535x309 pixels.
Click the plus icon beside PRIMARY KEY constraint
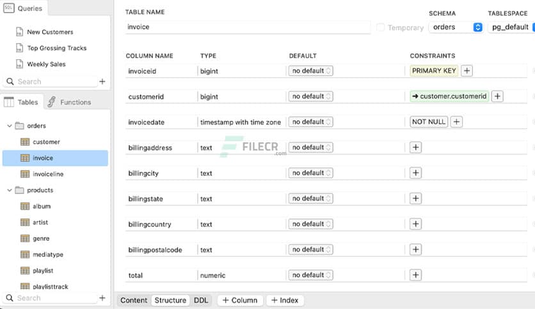coord(467,71)
